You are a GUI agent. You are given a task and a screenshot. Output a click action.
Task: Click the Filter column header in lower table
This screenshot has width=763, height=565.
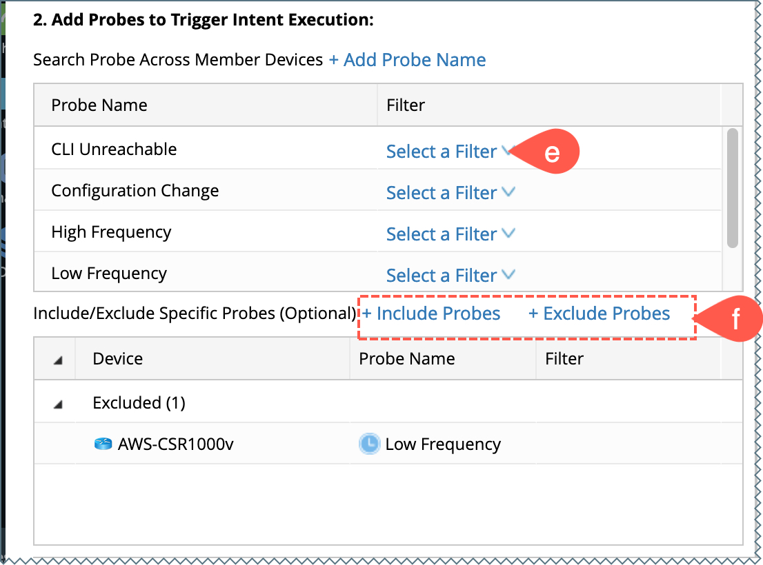(564, 359)
